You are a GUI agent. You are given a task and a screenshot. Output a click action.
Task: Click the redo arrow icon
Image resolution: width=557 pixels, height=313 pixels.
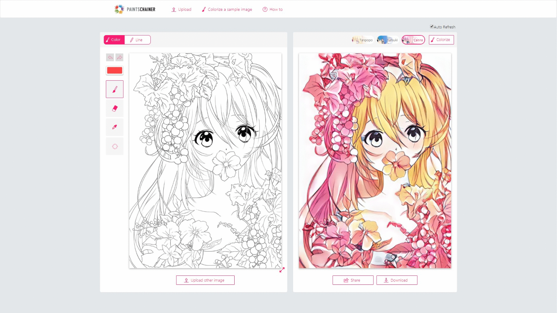click(x=119, y=57)
